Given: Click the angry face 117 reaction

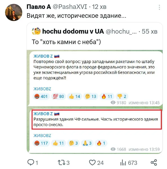Looking at the screenshot, I should click(41, 143).
